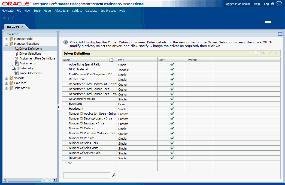
Task: Click the Home icon in toolbar
Action: pos(5,18)
